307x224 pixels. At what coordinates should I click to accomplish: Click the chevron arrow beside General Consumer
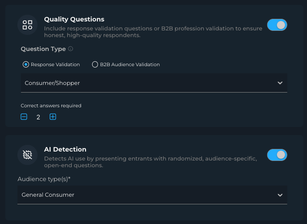click(280, 195)
